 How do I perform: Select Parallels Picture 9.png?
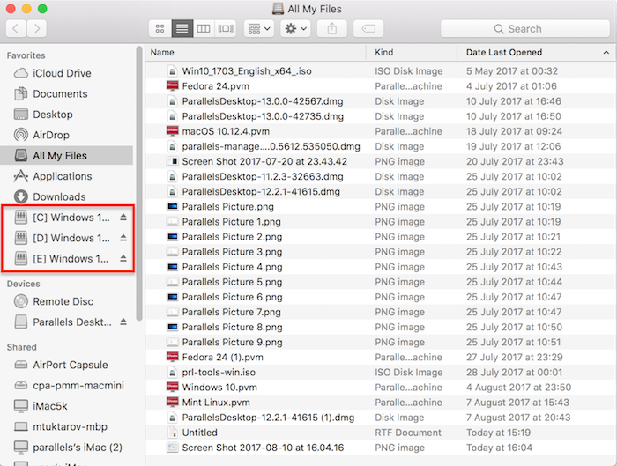381,343
